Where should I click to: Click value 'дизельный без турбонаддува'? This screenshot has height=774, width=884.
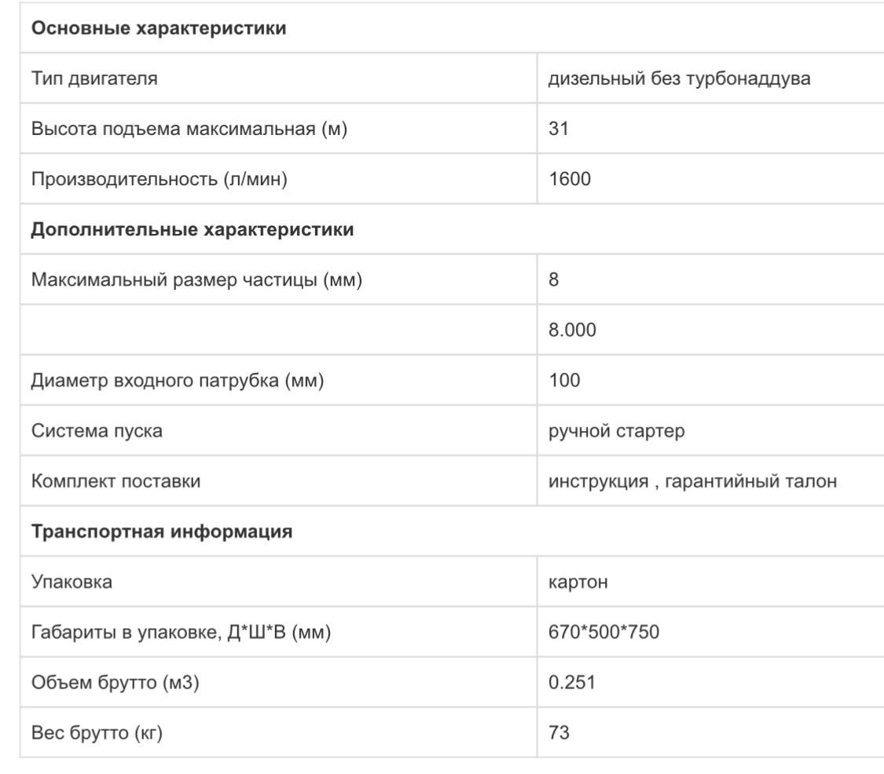tap(678, 78)
